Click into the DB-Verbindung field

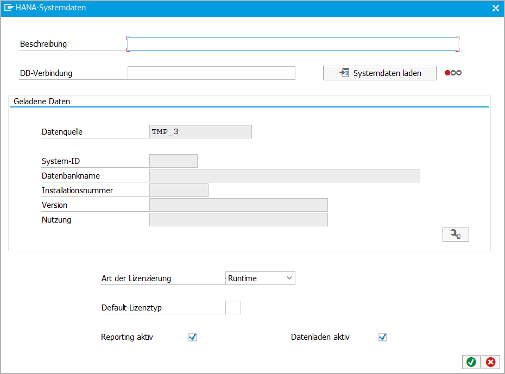[211, 73]
